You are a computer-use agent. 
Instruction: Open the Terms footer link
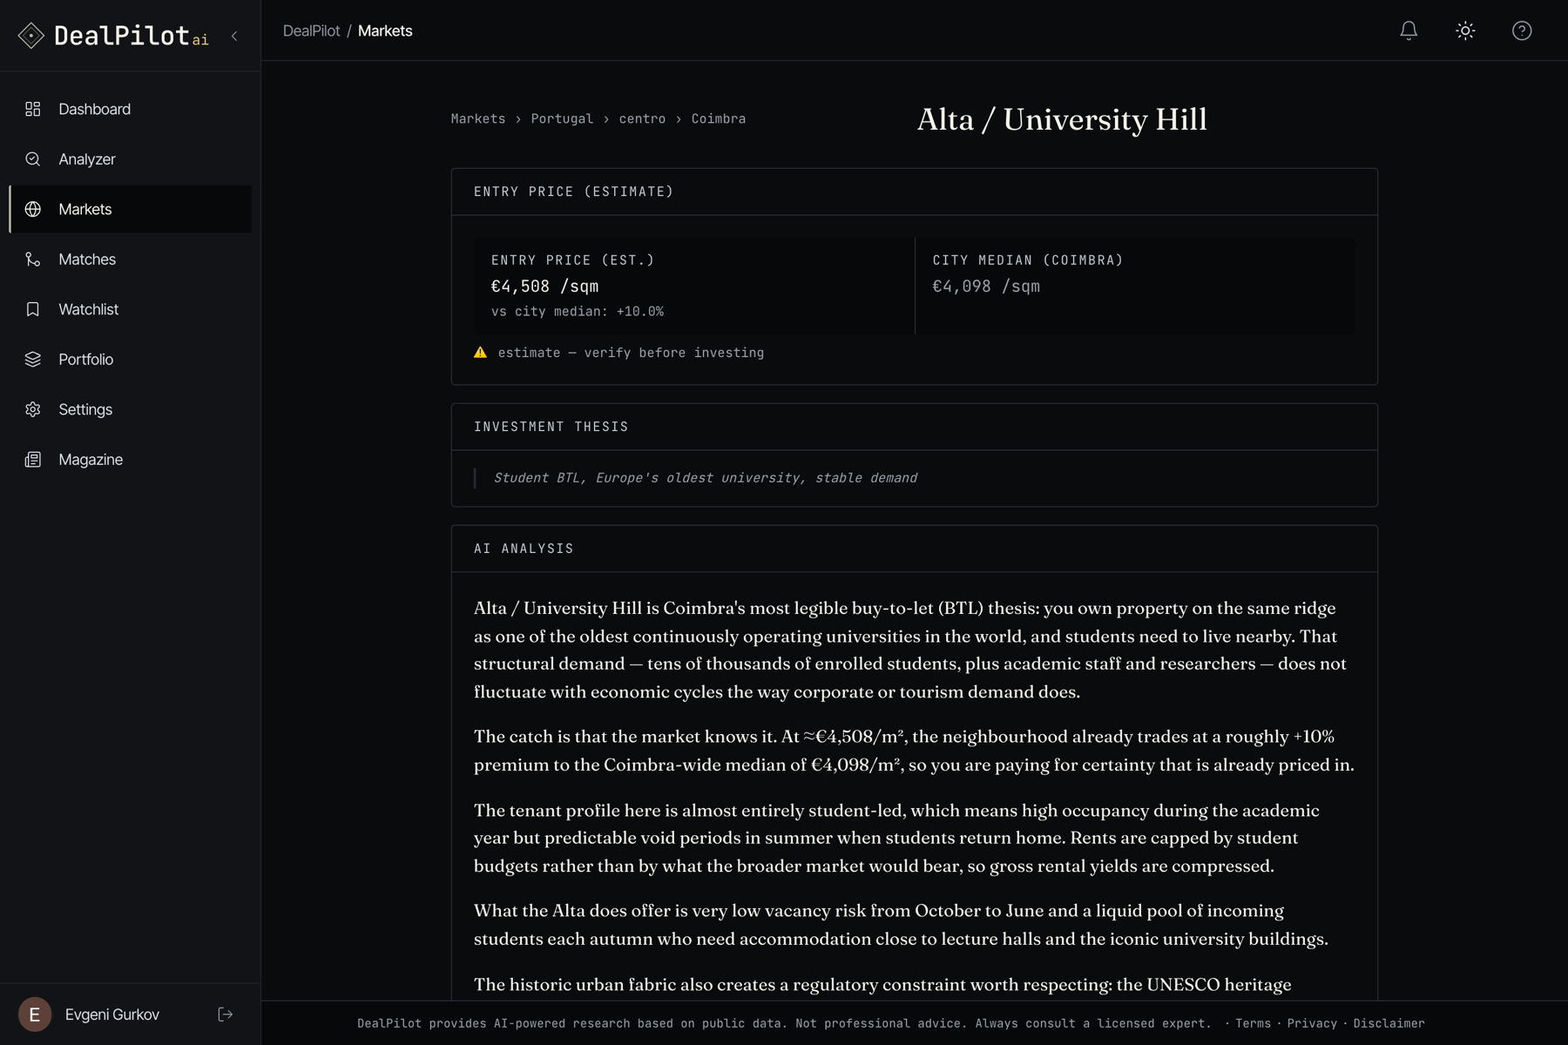pyautogui.click(x=1253, y=1023)
